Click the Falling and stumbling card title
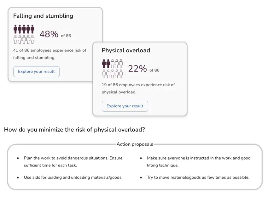268x214 pixels. (x=43, y=16)
